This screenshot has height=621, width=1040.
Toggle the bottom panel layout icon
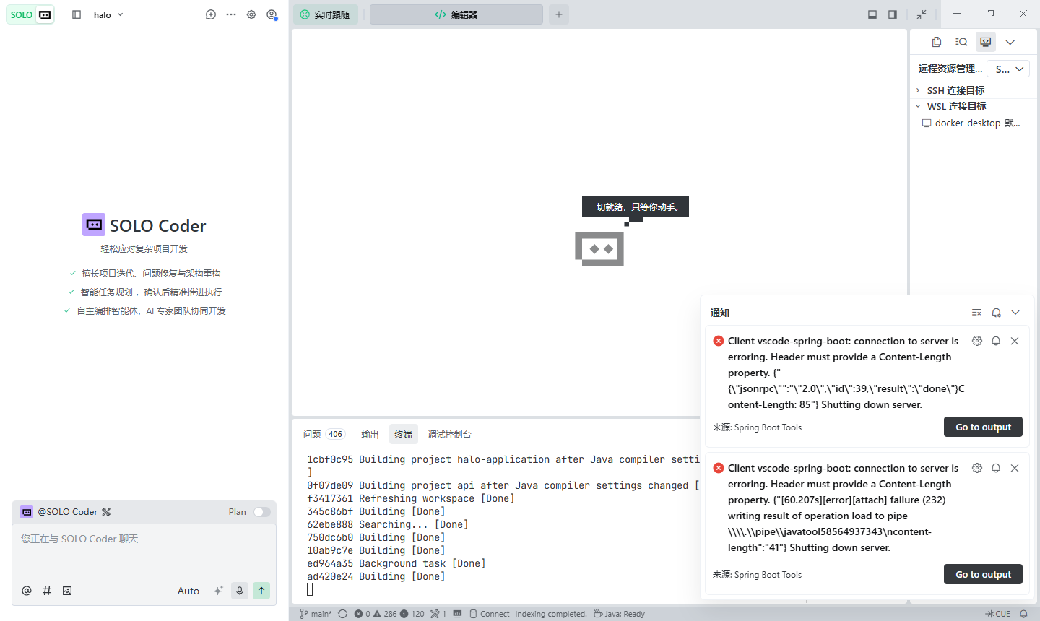point(872,14)
